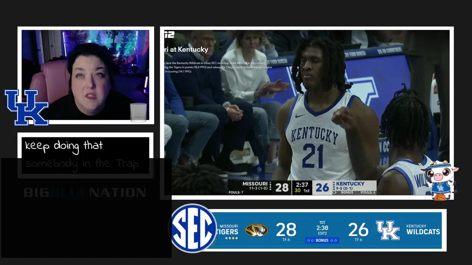472x265 pixels.
Task: Click TF 6 below Kentucky's score
Action: (x=358, y=240)
